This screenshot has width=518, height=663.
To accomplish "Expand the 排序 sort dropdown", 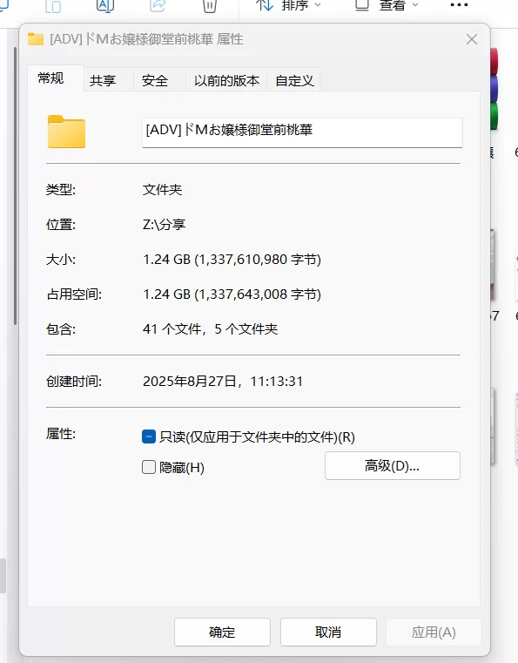I will [x=288, y=5].
